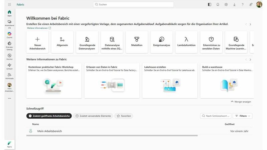Focus the Nach Schlüsselwort filter field
Image resolution: width=267 pixels, height=150 pixels.
click(x=216, y=116)
